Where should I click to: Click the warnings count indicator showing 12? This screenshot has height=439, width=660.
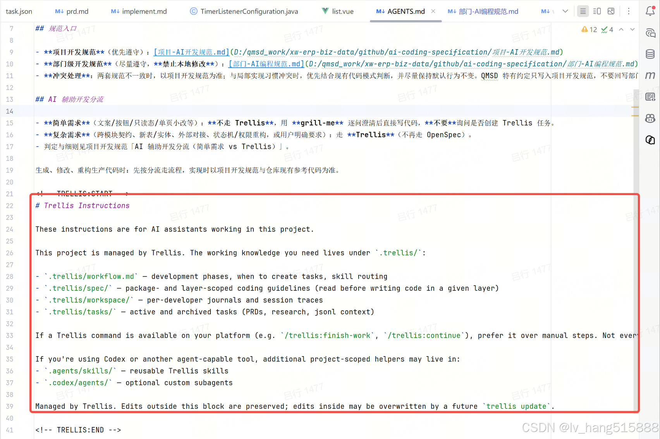tap(589, 29)
